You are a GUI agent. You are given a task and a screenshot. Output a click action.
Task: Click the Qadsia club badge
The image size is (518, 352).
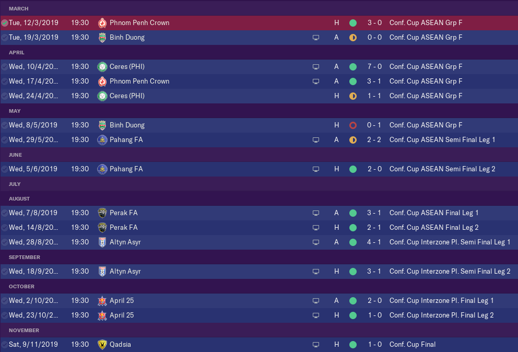(x=102, y=345)
